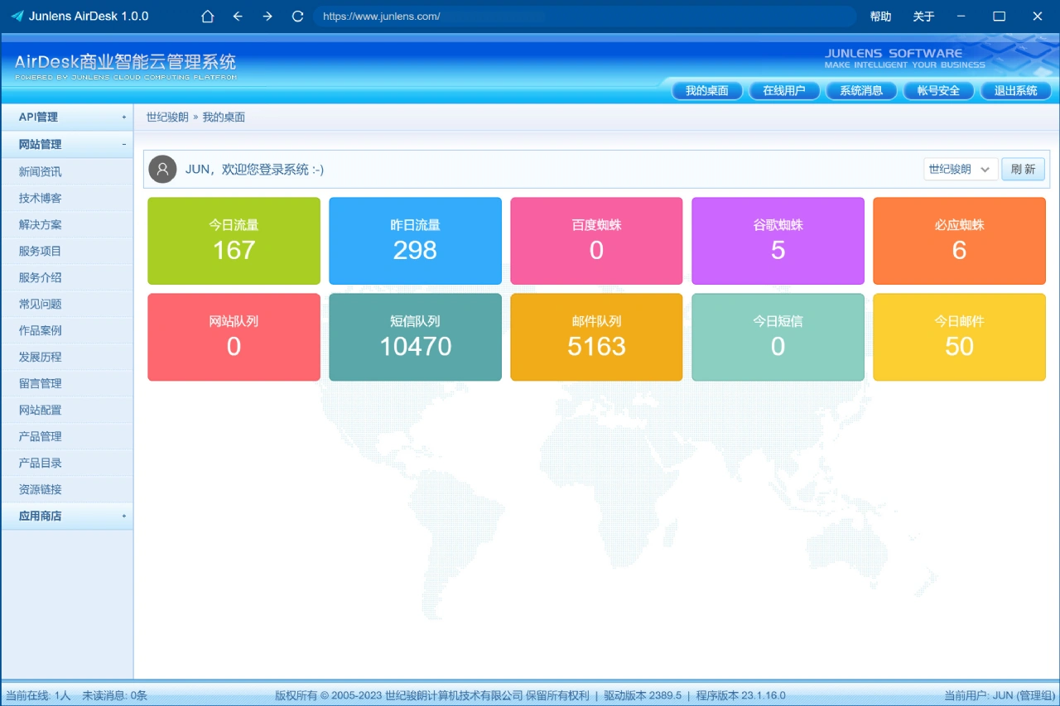Click the 今日邮件 50 yellow tile
This screenshot has width=1060, height=706.
pyautogui.click(x=959, y=337)
